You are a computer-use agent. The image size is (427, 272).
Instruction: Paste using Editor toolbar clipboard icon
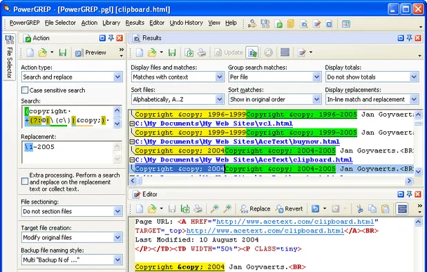coord(385,209)
